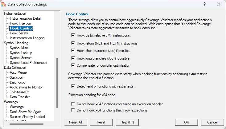Open Data Transfer settings page
The image size is (226, 129).
tap(20, 97)
